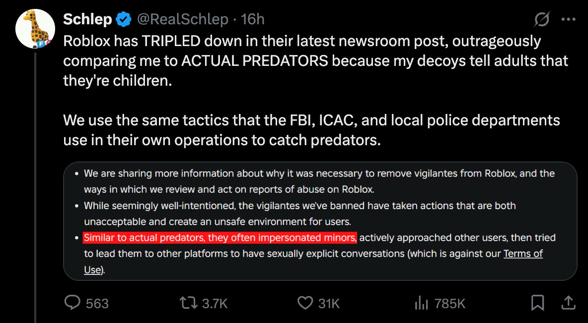Click the blue verified badge
Screen dimensions: 588x323
coord(124,19)
